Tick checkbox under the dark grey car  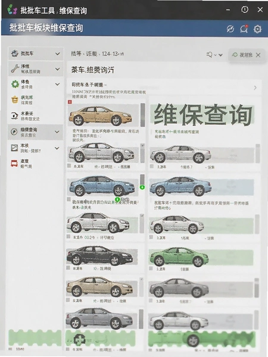151,300
